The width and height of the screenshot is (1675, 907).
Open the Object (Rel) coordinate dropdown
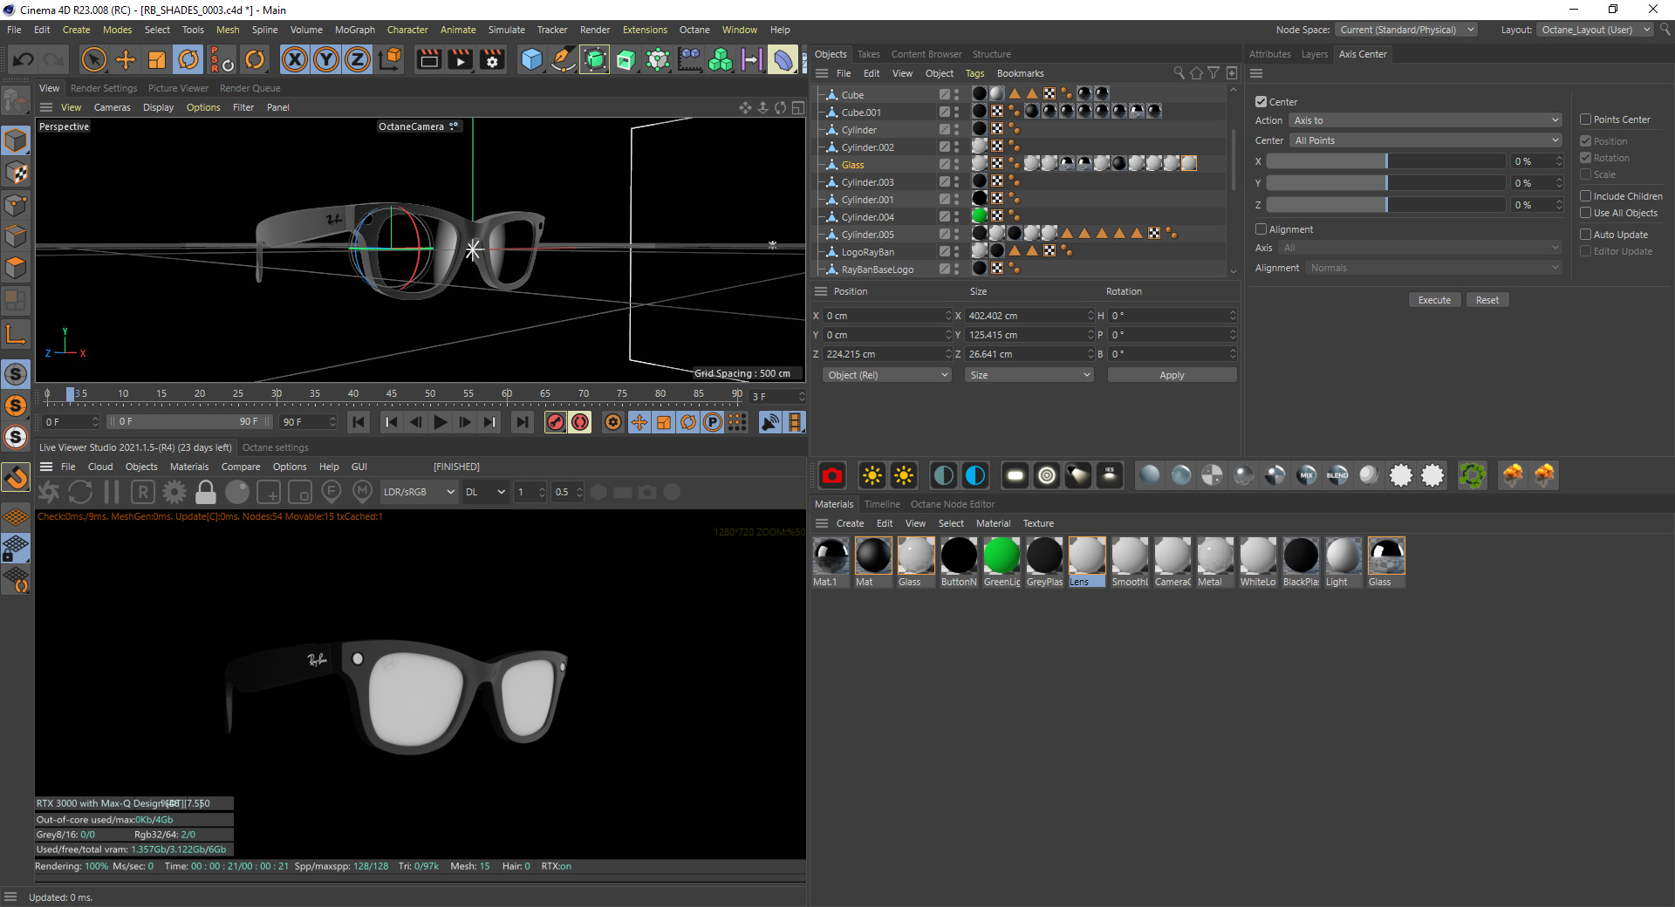click(x=886, y=375)
